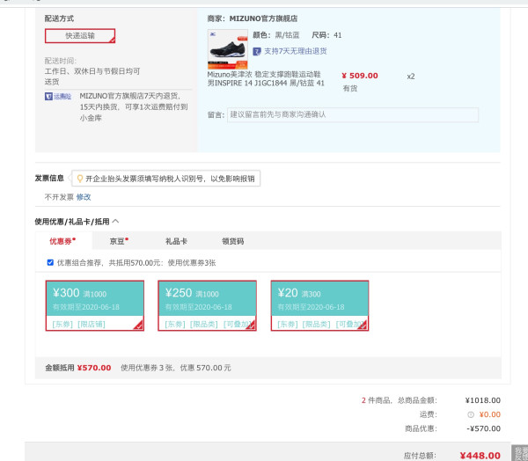The width and height of the screenshot is (528, 461).
Task: Deselect the ¥20 满300 coupon
Action: [x=320, y=306]
